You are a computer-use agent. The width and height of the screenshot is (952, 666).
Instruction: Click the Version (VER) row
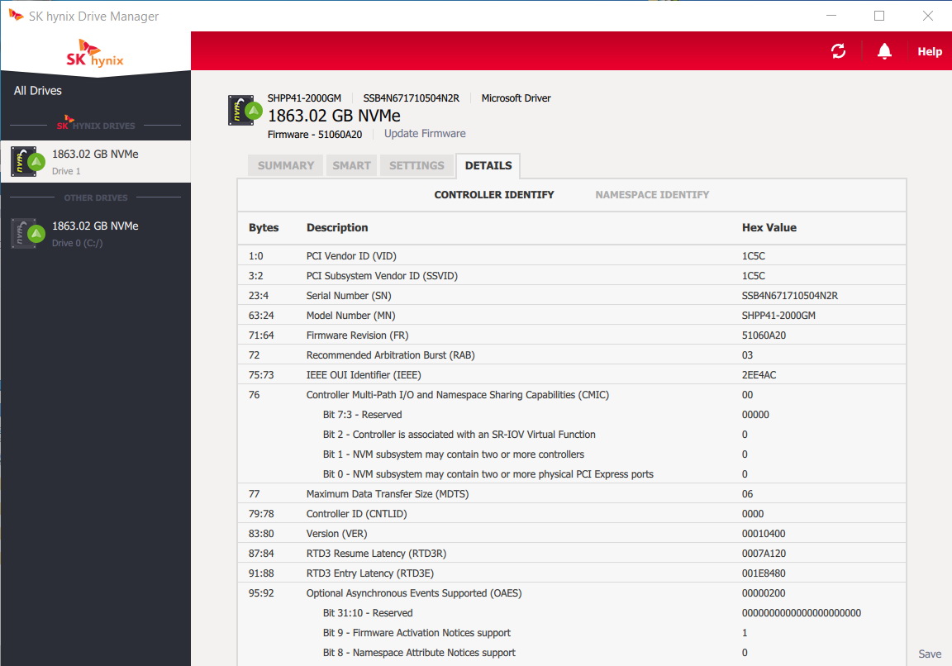(571, 534)
